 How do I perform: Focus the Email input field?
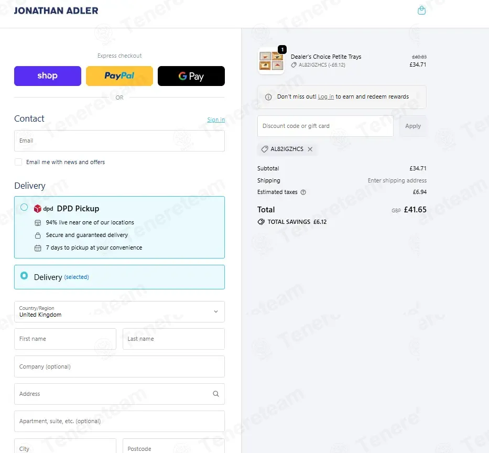coord(119,141)
